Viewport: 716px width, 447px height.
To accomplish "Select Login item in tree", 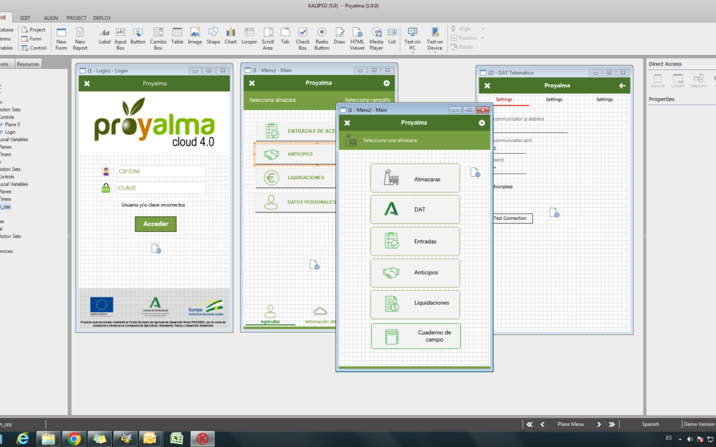I will 10,132.
